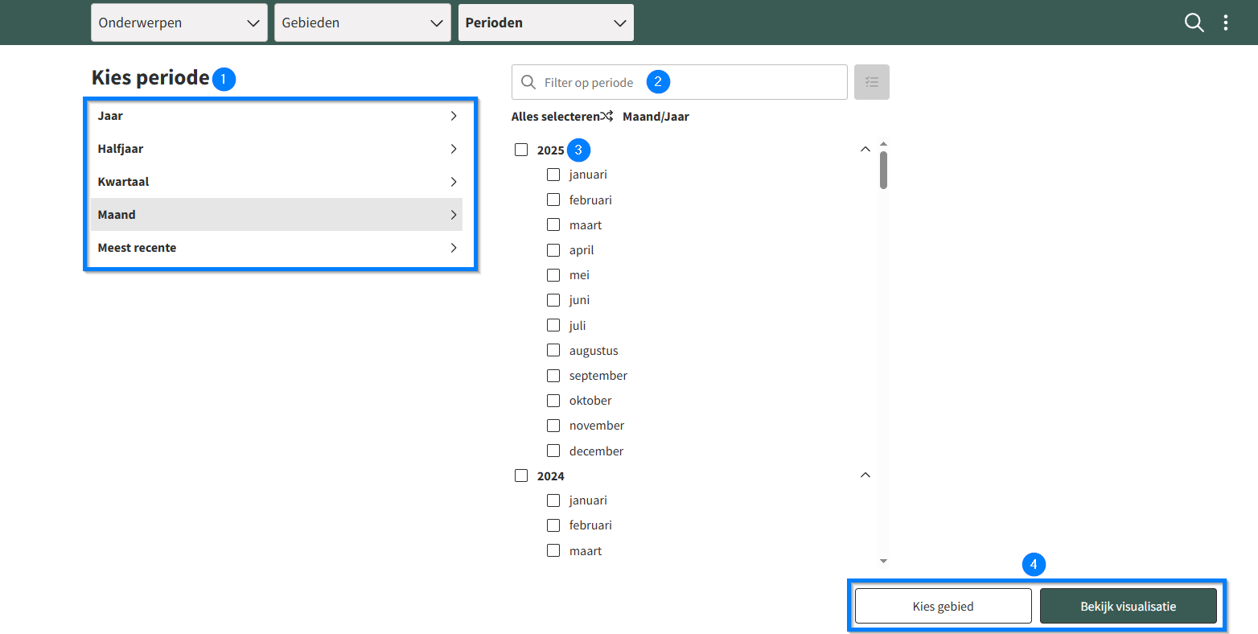
Task: Select the Kwartaal period type
Action: (277, 182)
